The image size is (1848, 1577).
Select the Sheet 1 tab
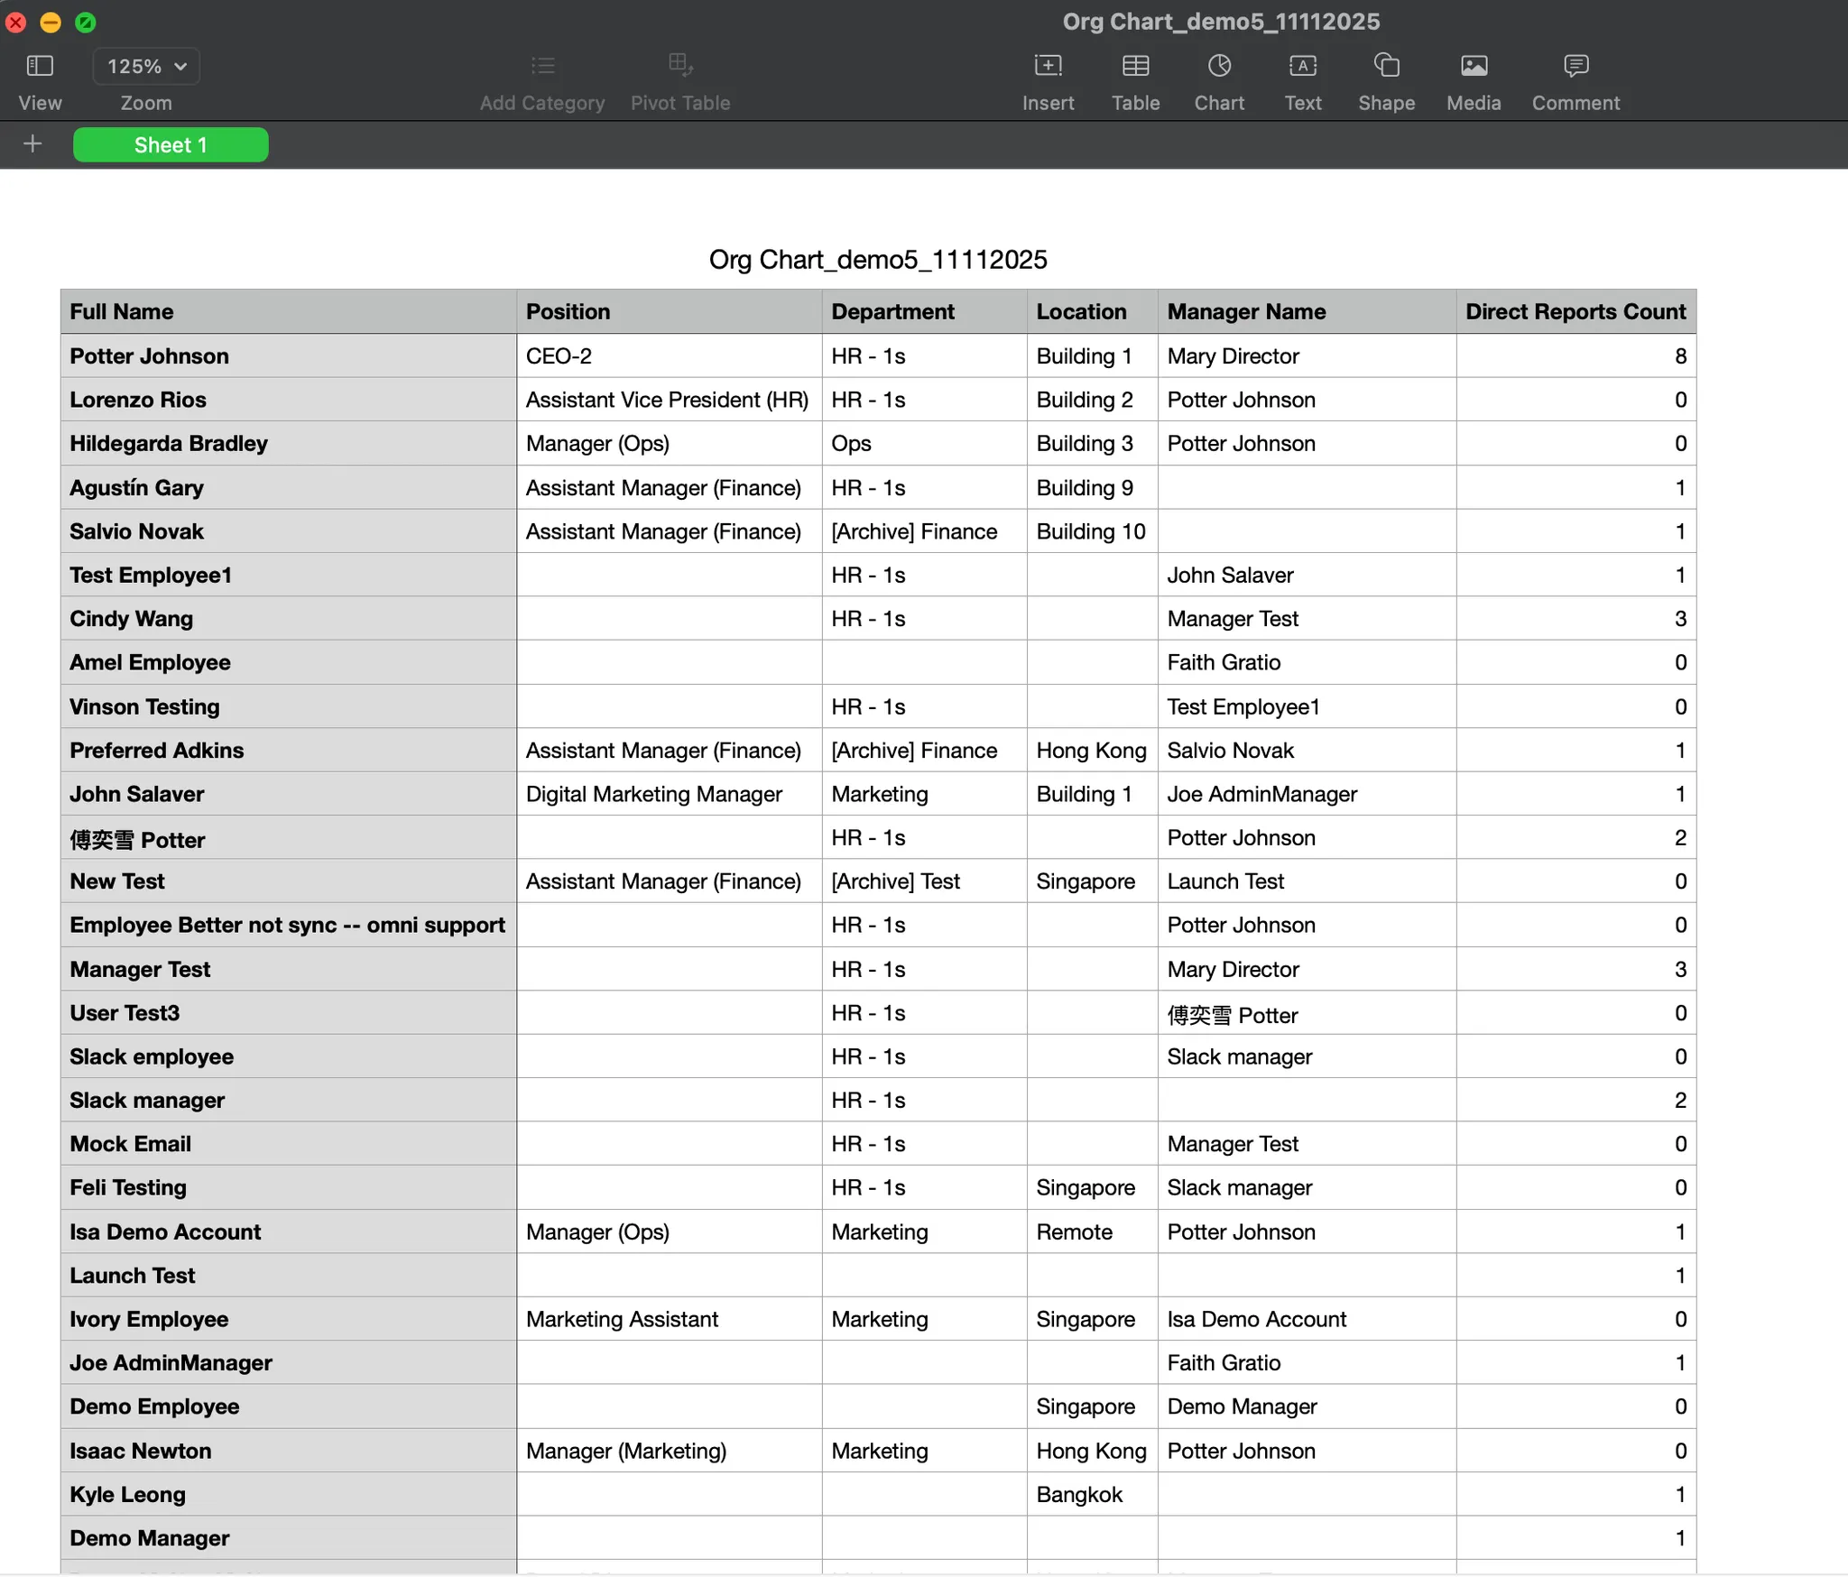point(171,144)
